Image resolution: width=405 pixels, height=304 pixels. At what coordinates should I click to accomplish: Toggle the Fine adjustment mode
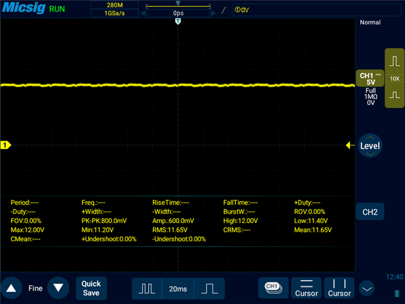(35, 288)
